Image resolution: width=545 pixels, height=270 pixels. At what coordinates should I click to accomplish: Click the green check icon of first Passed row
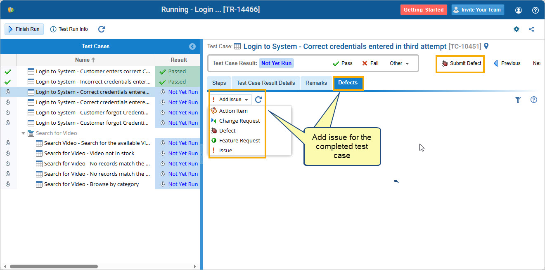[8, 72]
